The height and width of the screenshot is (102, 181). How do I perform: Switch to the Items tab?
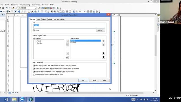coord(38,20)
